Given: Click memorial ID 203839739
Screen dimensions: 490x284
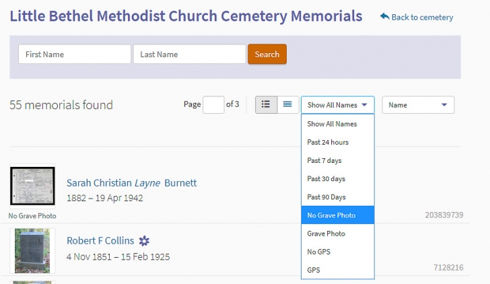Looking at the screenshot, I should [444, 215].
